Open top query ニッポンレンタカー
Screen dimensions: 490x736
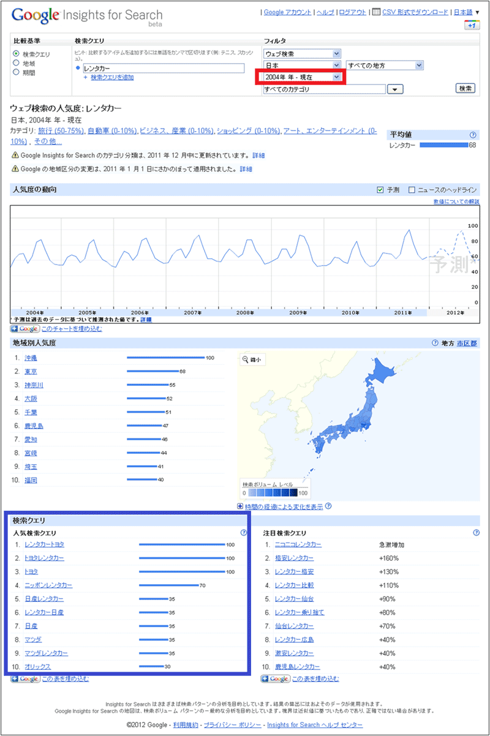[x=48, y=585]
